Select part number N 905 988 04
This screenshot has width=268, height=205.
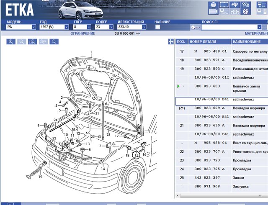210,143
